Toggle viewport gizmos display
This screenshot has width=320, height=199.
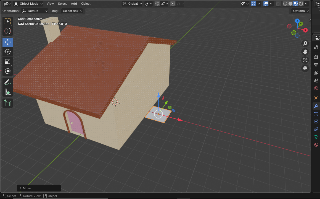point(253,4)
